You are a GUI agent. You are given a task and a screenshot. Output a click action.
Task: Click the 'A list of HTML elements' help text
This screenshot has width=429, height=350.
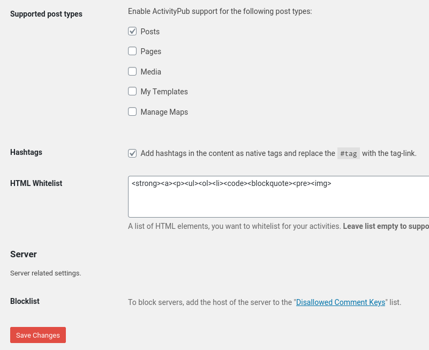click(x=279, y=226)
